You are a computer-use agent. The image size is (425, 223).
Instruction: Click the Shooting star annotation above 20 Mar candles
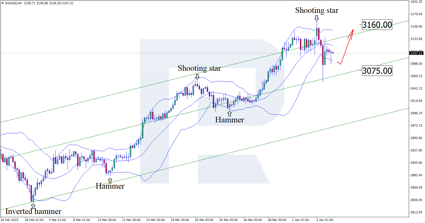click(x=199, y=68)
